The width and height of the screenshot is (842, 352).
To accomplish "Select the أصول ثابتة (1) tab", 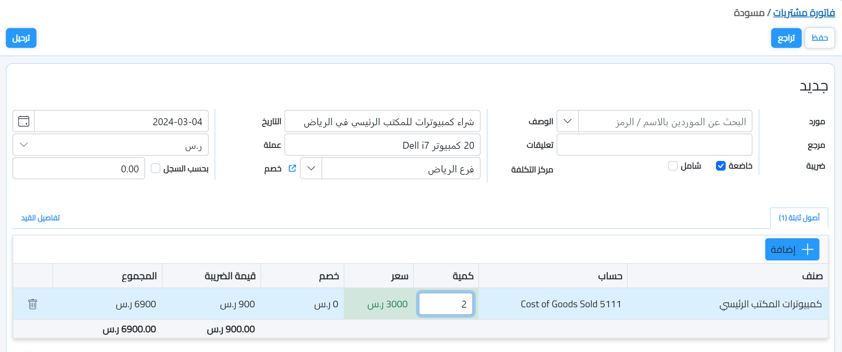I will pyautogui.click(x=799, y=217).
